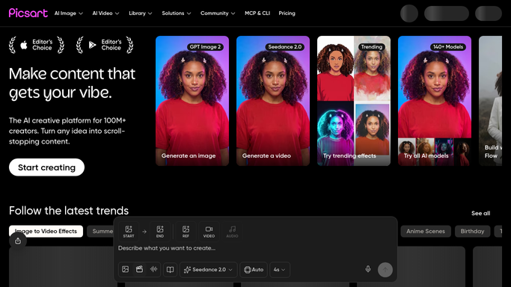Open the Generate an image card

click(x=192, y=101)
